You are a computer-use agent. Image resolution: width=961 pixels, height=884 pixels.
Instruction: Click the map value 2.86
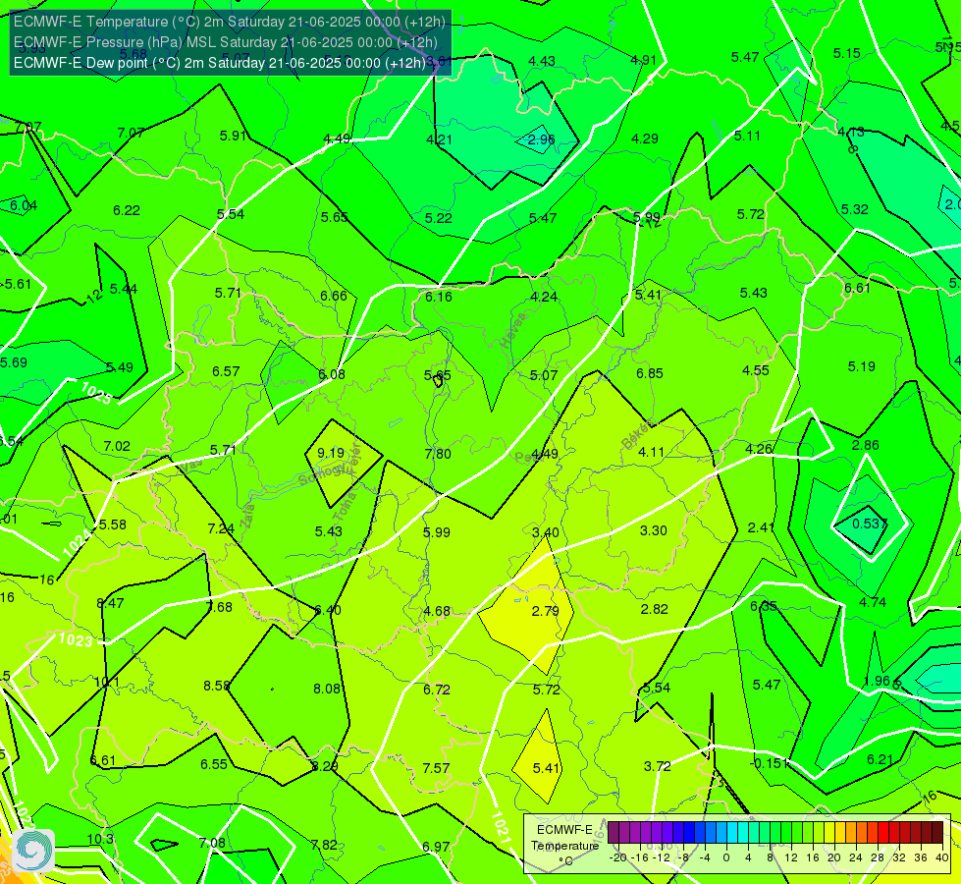(865, 445)
